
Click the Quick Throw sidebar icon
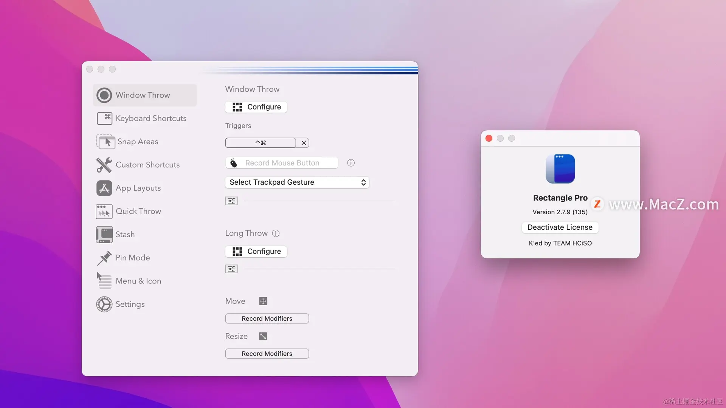[x=104, y=212]
